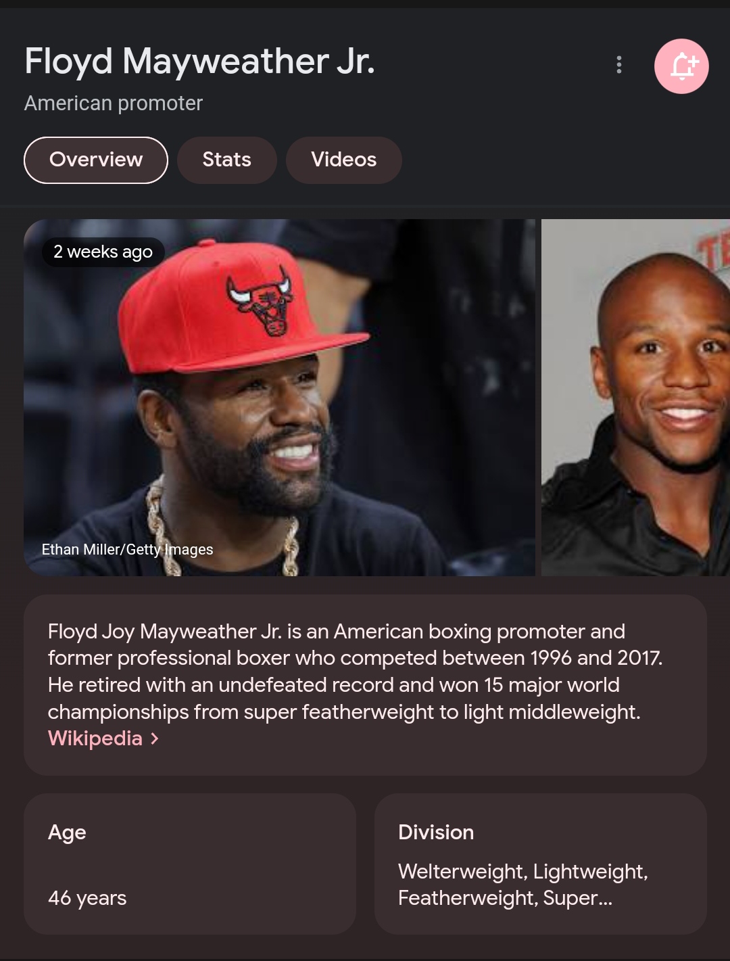Click the Division heading label
730x961 pixels.
pos(436,833)
